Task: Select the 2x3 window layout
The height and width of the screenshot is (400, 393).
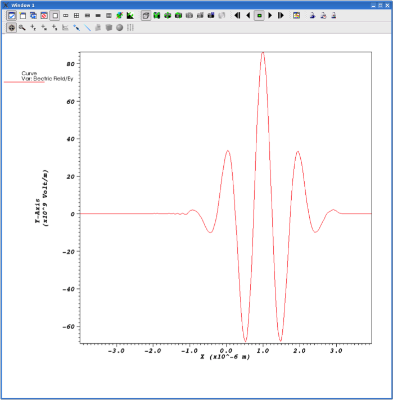Action: 87,16
